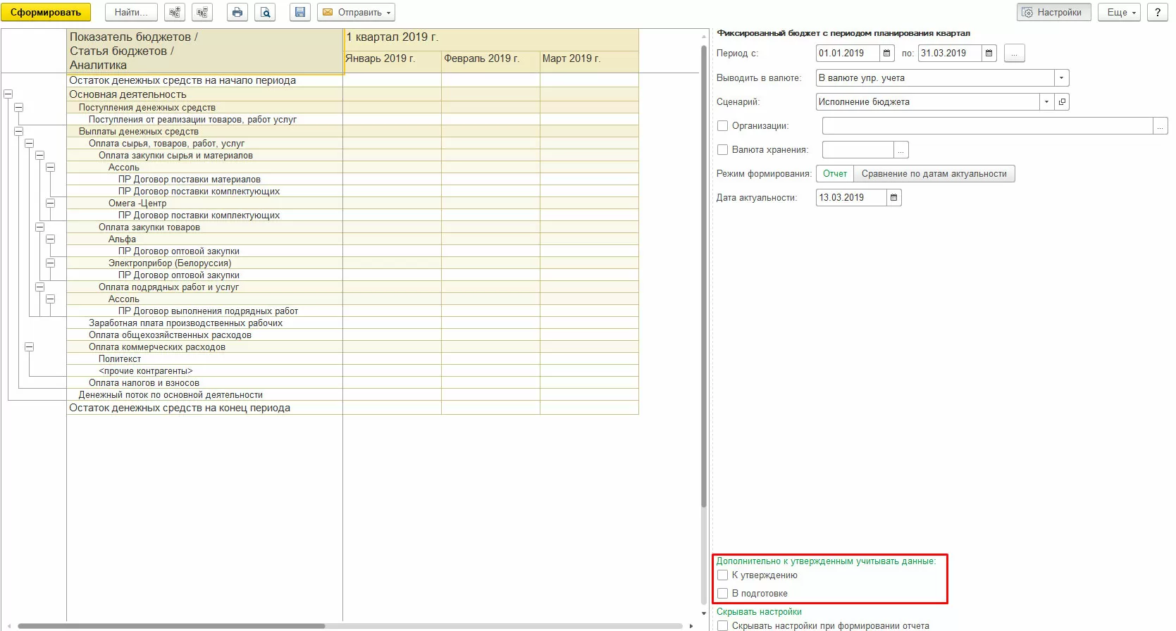This screenshot has height=631, width=1176.
Task: Click the Настройки button
Action: point(1053,12)
